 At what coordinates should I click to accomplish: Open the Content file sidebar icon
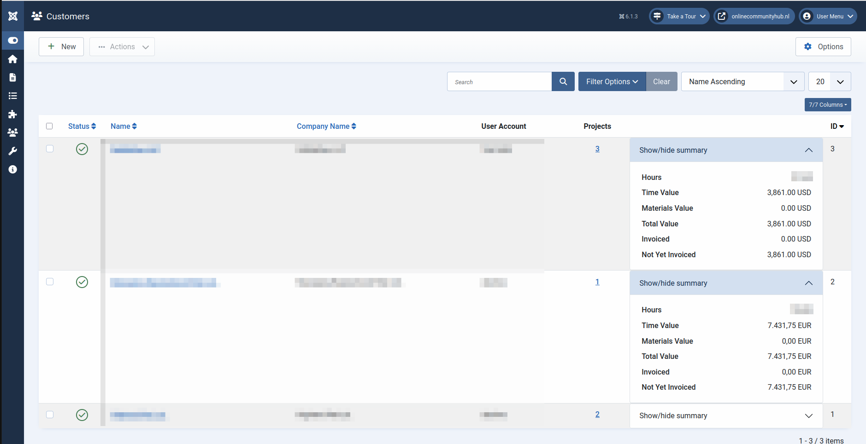point(13,77)
